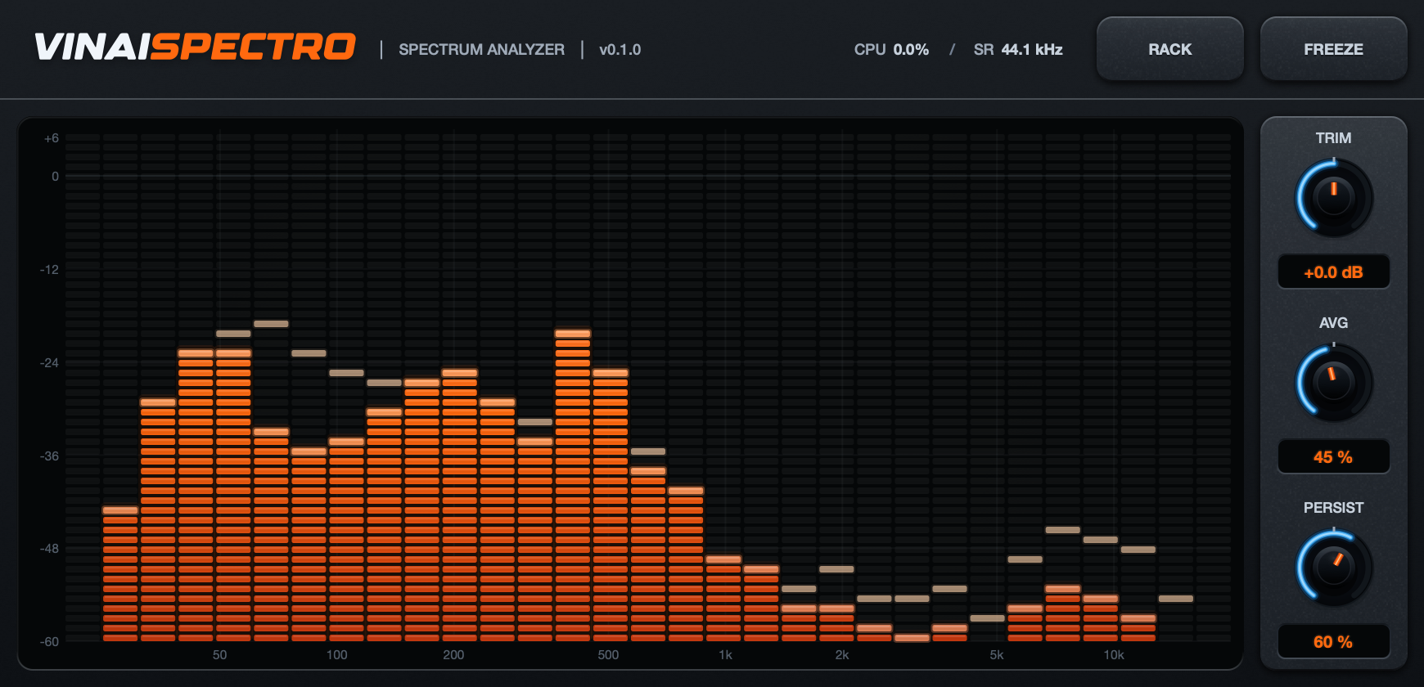Click the -36 dB scale label
Image resolution: width=1424 pixels, height=687 pixels.
click(x=49, y=456)
